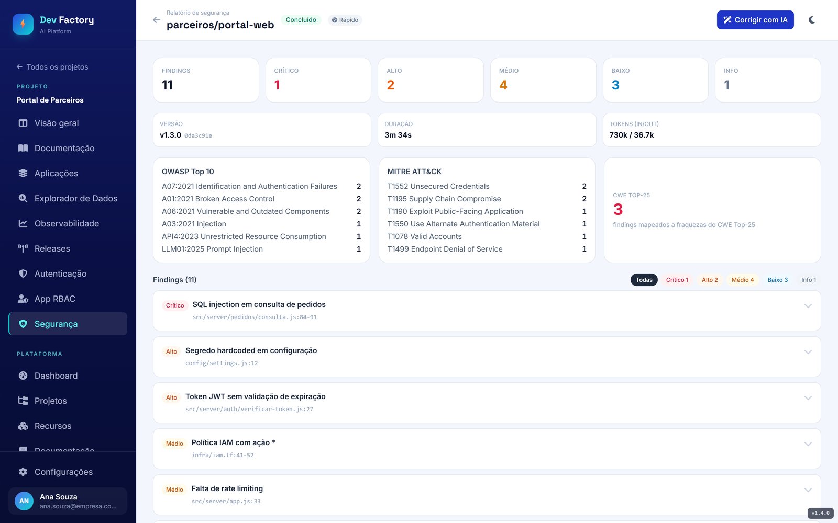
Task: Click the Visão geral panel icon
Action: tap(23, 123)
